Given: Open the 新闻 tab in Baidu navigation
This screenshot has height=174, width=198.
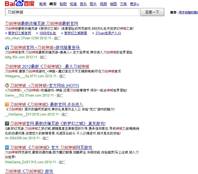Looking at the screenshot, I should click(x=43, y=4).
